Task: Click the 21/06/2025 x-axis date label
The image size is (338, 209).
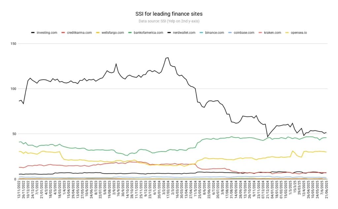Action: click(326, 190)
